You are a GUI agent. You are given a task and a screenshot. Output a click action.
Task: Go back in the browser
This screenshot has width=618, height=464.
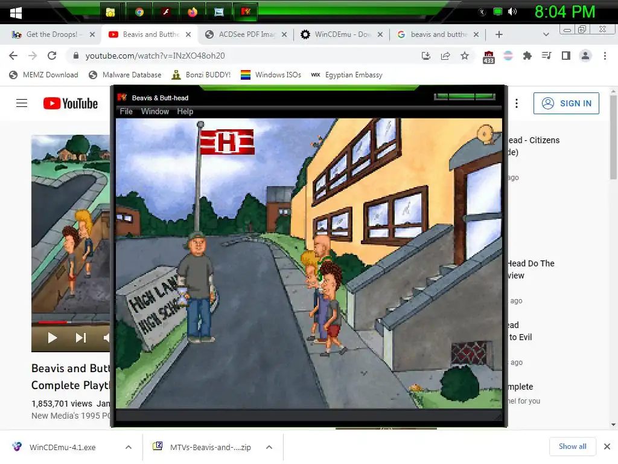[x=13, y=56]
